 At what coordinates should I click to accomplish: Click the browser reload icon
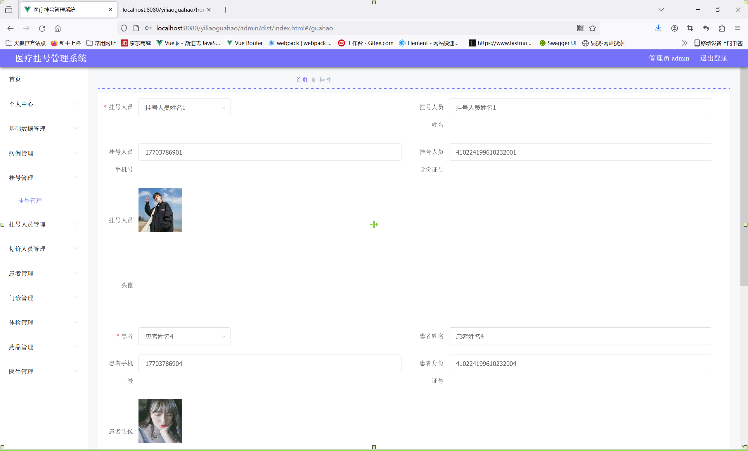[42, 28]
